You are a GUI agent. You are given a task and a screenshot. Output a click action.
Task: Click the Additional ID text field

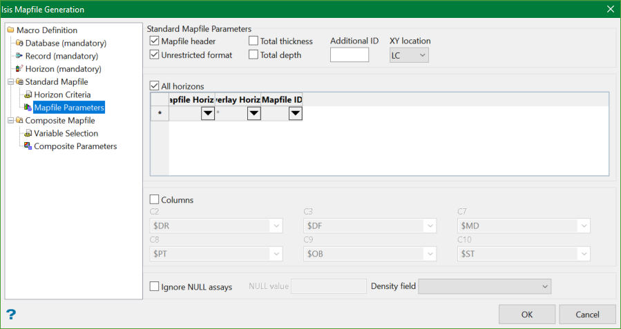click(x=350, y=55)
